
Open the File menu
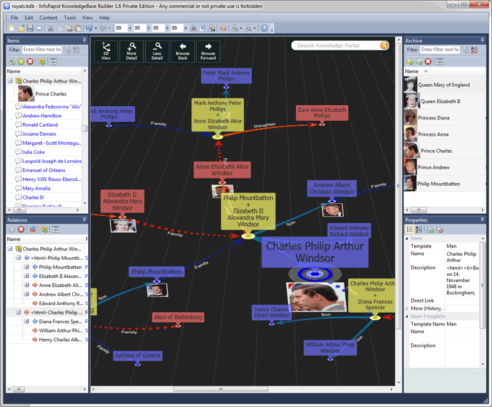pyautogui.click(x=14, y=18)
